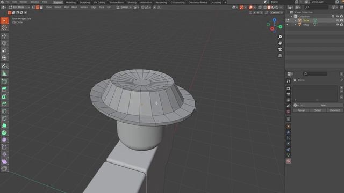Select the Spin tool
This screenshot has height=193, width=344.
(4, 133)
